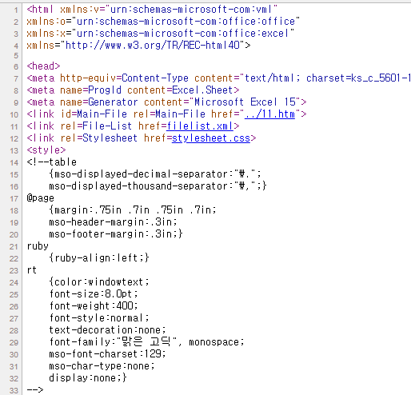Viewport: 411px width, 395px height.
Task: Click the 'Microsoft Excel 15' value
Action: (245, 102)
